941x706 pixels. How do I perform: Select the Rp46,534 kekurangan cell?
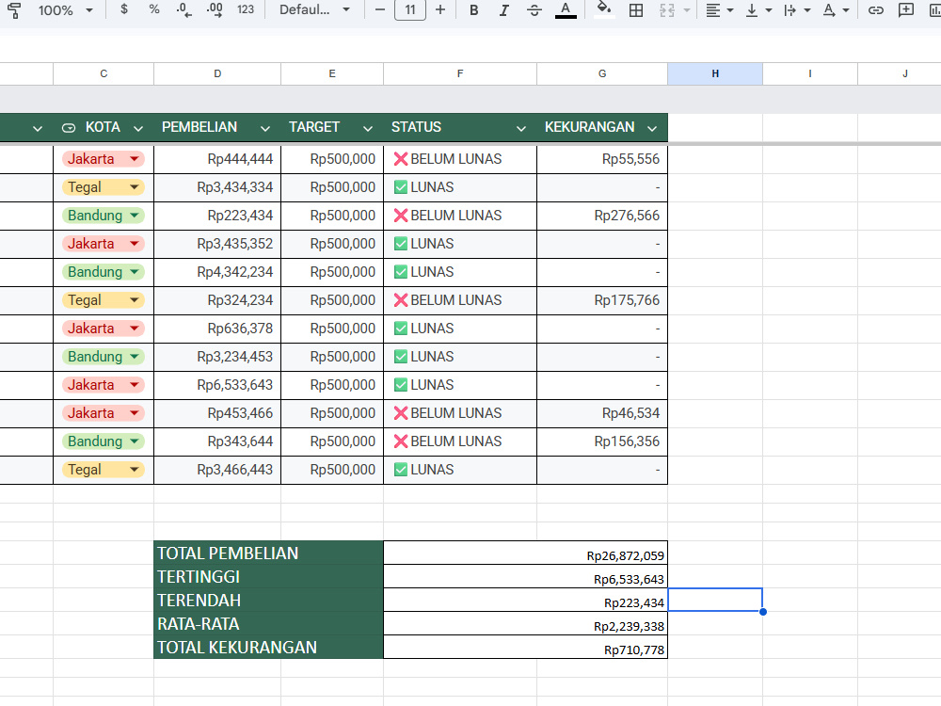[x=602, y=413]
